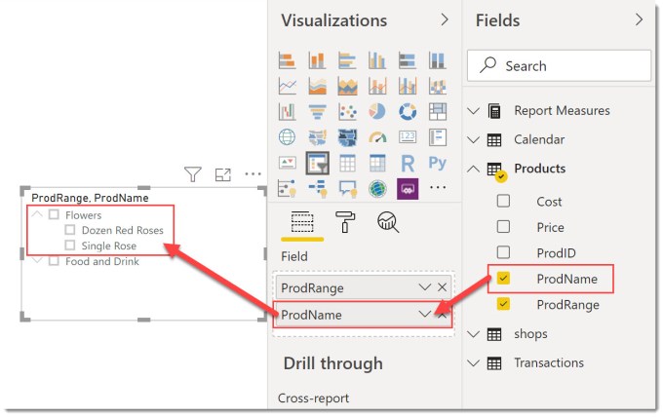Screen dimensions: 663x417
Task: Select the table visualization
Action: (347, 163)
